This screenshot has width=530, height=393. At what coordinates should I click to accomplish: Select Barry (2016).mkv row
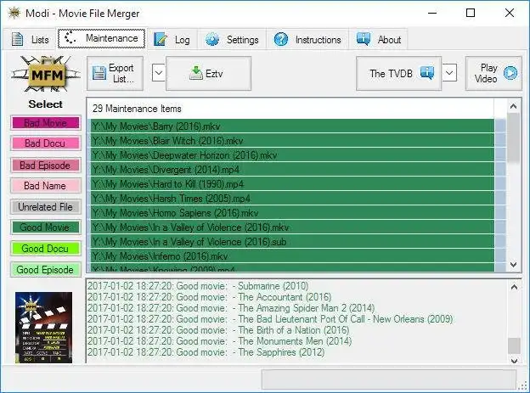coord(292,126)
